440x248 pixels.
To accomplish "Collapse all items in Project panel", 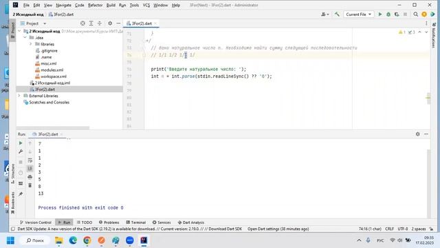I will (100, 23).
